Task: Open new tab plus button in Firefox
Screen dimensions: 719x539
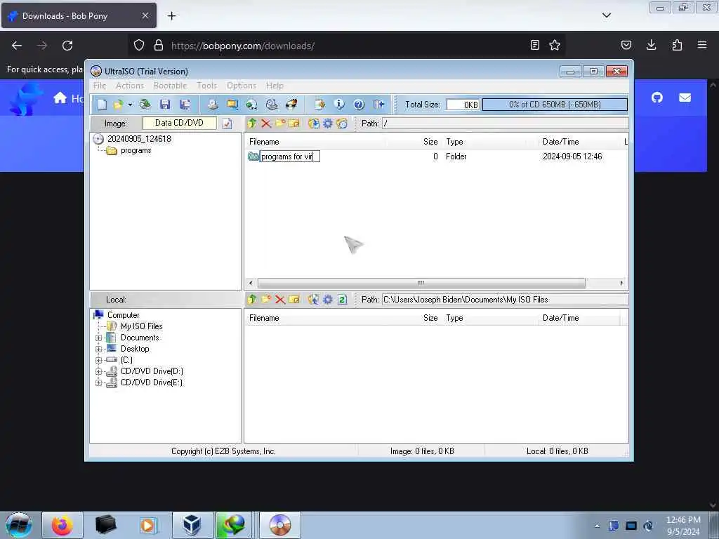Action: (171, 16)
